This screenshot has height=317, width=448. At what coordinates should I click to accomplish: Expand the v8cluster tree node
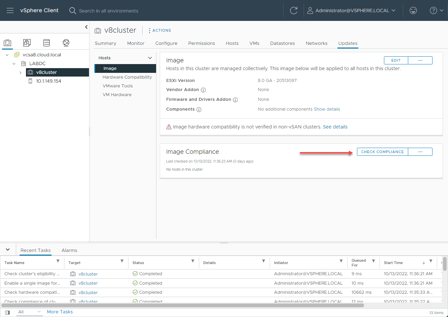coord(21,73)
